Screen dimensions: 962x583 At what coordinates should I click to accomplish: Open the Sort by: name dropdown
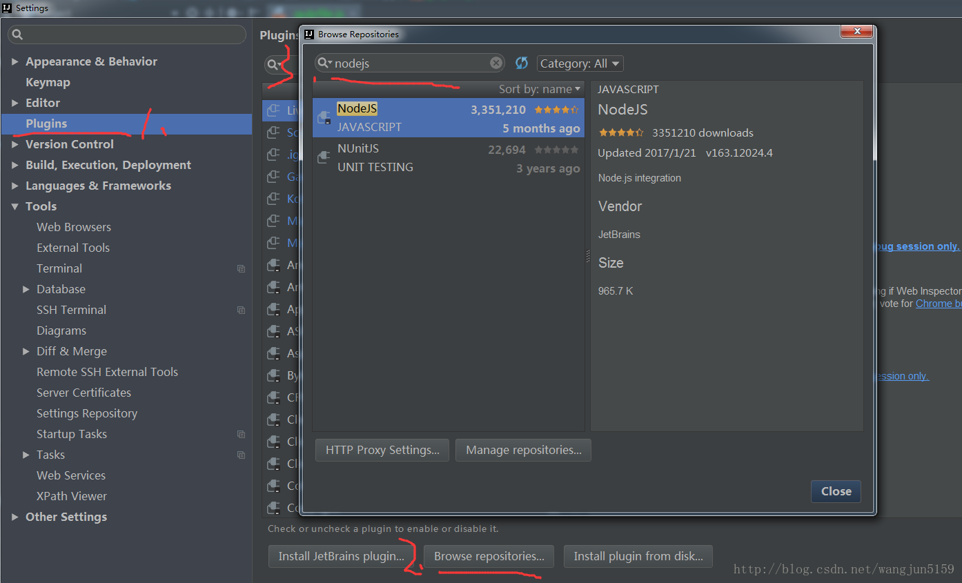540,89
